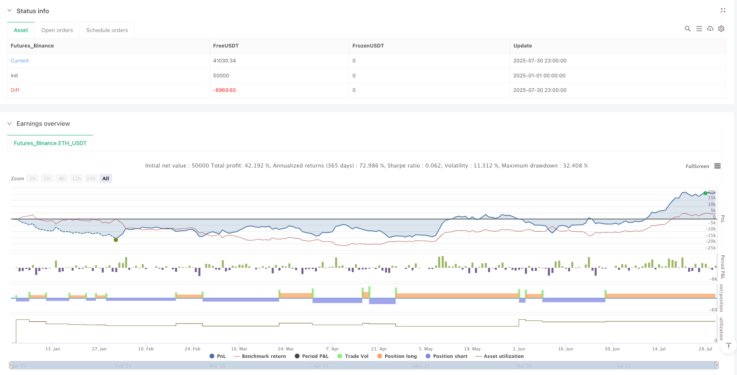Open the chart hamburger menu icon
The height and width of the screenshot is (375, 737).
[717, 166]
